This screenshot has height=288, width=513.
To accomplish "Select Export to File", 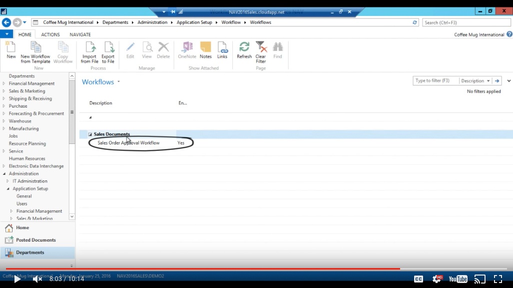I will click(x=108, y=52).
